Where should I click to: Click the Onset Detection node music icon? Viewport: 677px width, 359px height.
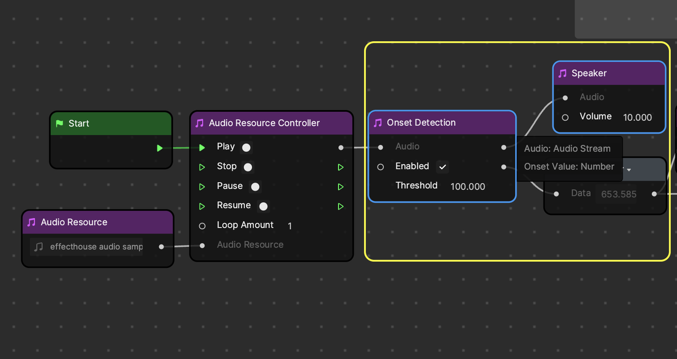point(378,123)
